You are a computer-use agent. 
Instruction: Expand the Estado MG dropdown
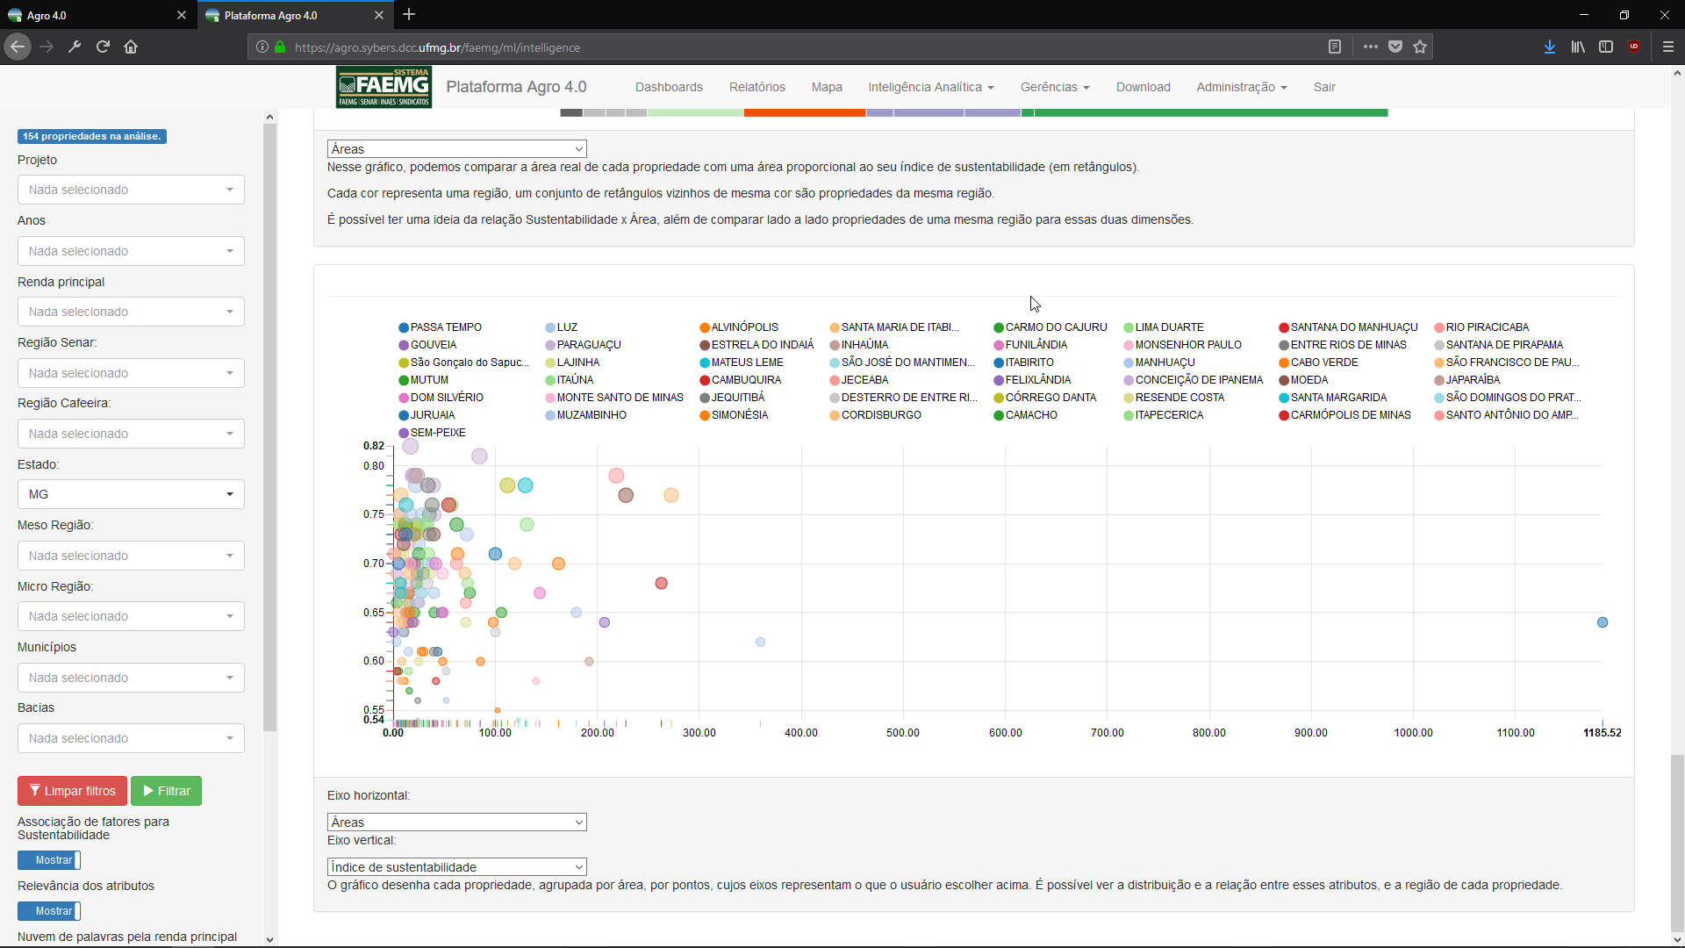pyautogui.click(x=131, y=494)
